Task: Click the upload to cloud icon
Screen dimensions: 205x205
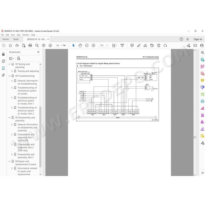Action: coord(17,45)
